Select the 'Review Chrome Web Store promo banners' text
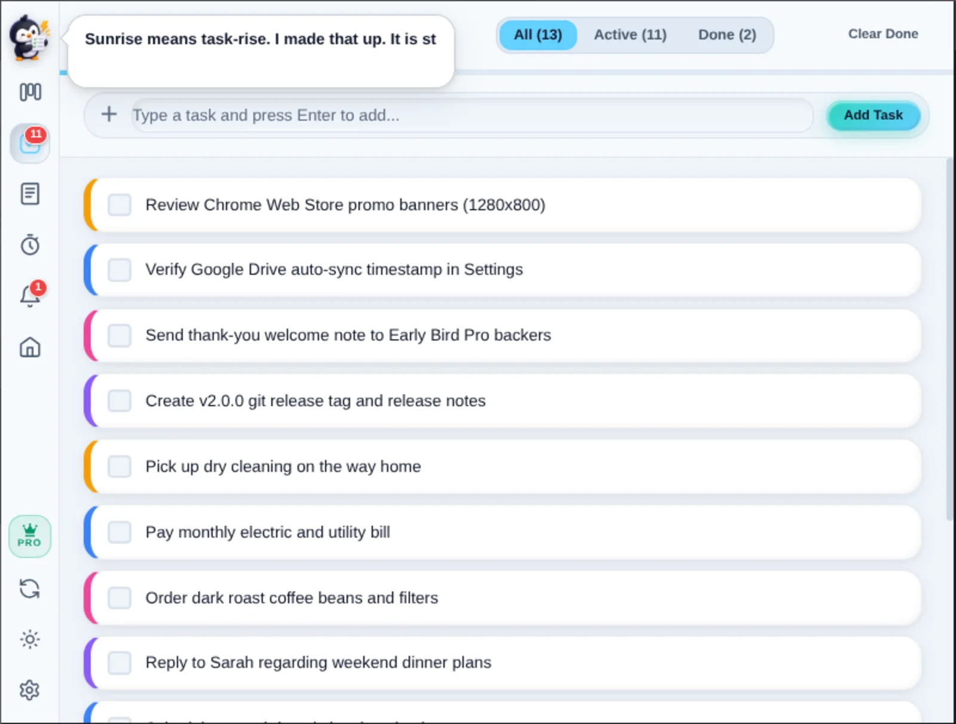Viewport: 956px width, 724px height. click(345, 205)
